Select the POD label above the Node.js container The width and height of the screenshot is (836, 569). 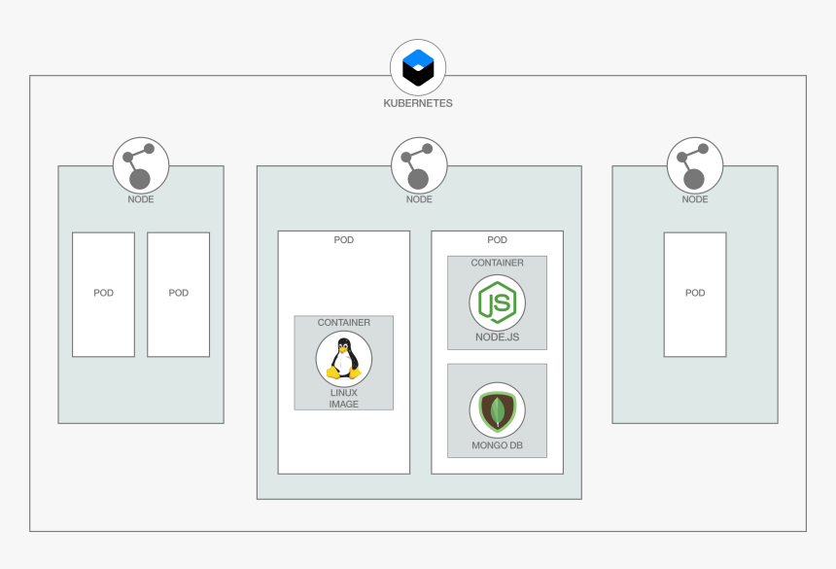(x=498, y=240)
